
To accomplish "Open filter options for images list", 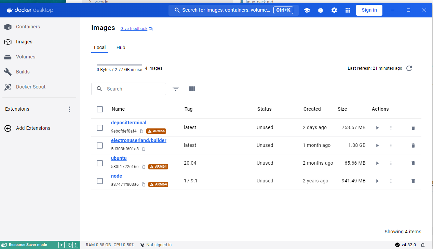I will 175,89.
